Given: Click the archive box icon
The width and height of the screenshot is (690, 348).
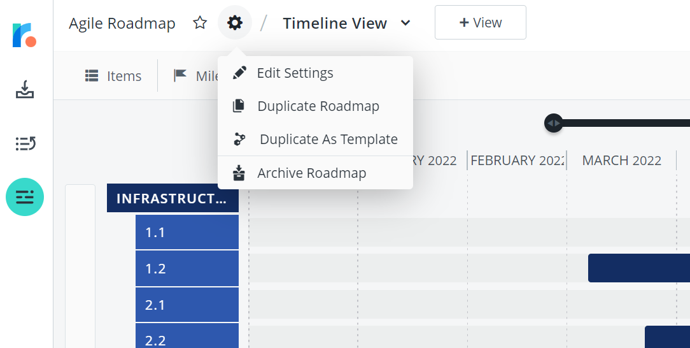Looking at the screenshot, I should coord(239,173).
